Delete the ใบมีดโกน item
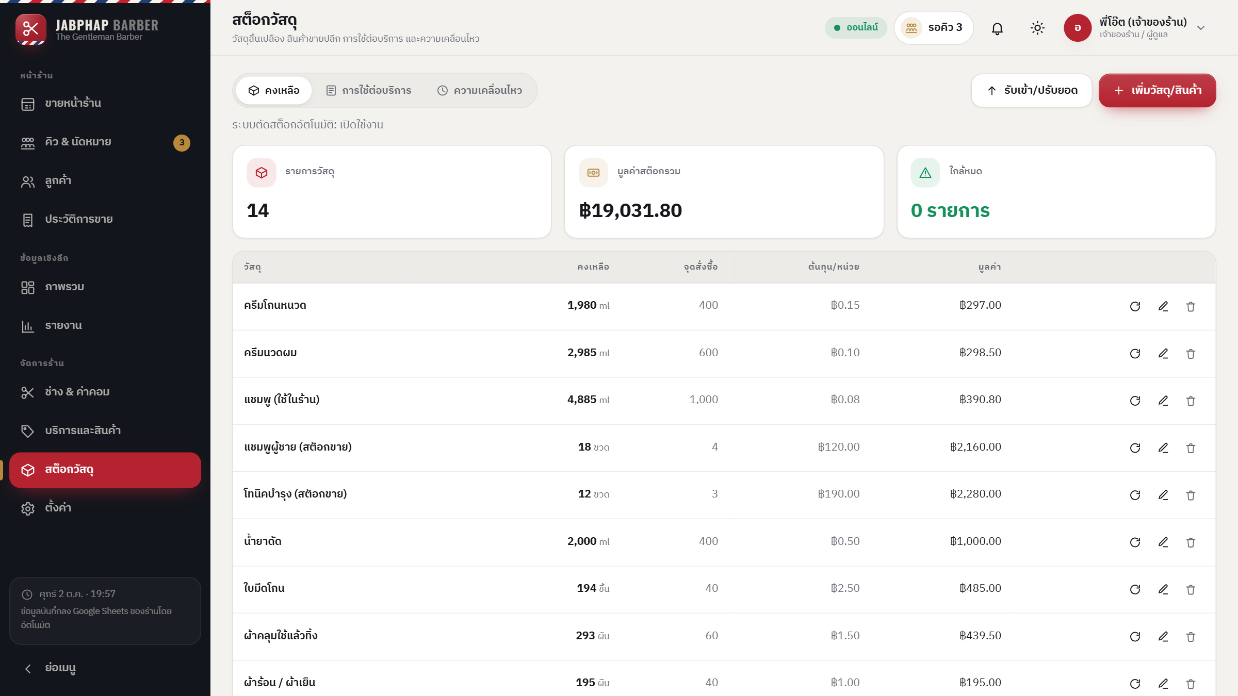The image size is (1238, 696). (x=1191, y=590)
